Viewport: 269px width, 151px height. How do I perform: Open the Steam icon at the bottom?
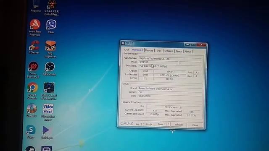pyautogui.click(x=30, y=148)
